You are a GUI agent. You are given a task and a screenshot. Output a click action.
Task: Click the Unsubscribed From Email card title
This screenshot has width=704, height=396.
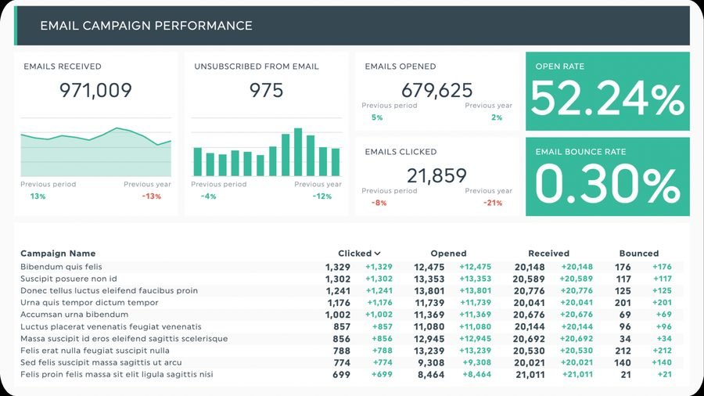pos(257,67)
